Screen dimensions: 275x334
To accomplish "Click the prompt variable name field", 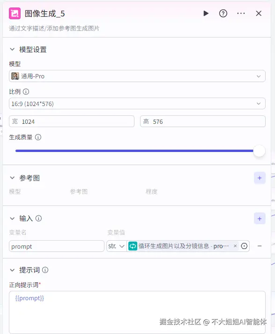I will [57, 246].
